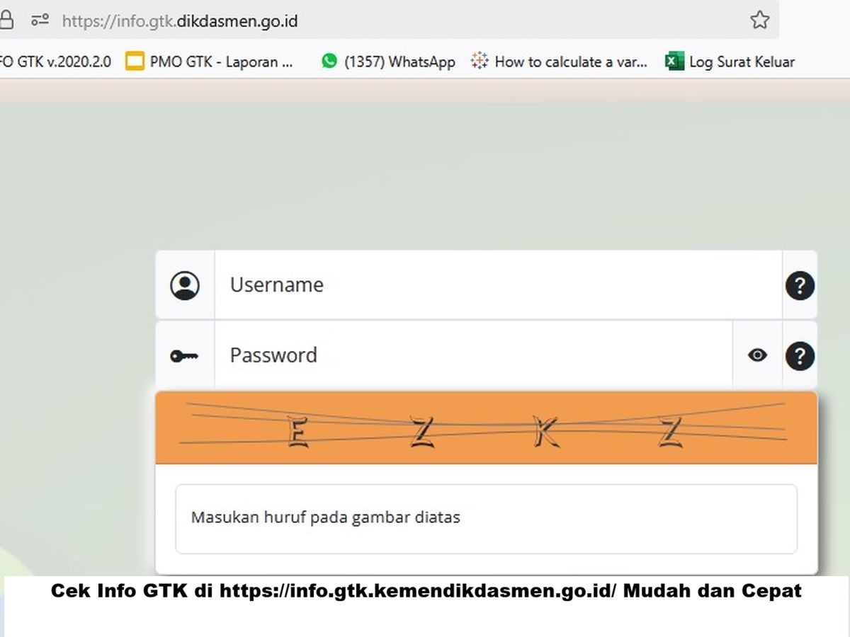850x637 pixels.
Task: Click the Cek Info GTK caption text
Action: (x=426, y=591)
